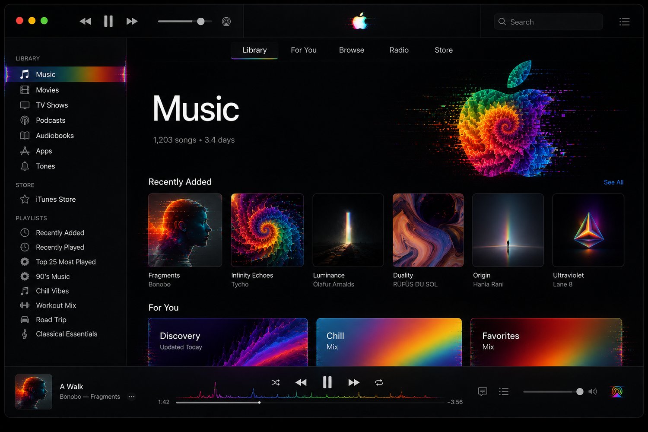Open the Favorites Mix card

pyautogui.click(x=546, y=342)
